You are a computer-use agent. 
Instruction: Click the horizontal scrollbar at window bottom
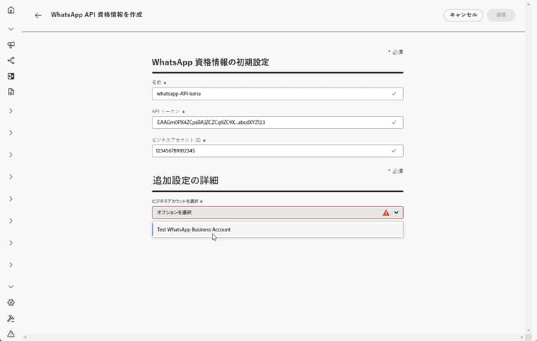pos(274,337)
